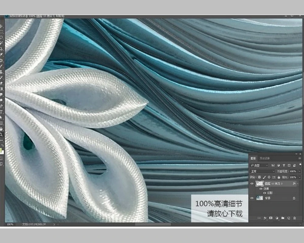Select the Brush tool
304x243 pixels.
2,66
